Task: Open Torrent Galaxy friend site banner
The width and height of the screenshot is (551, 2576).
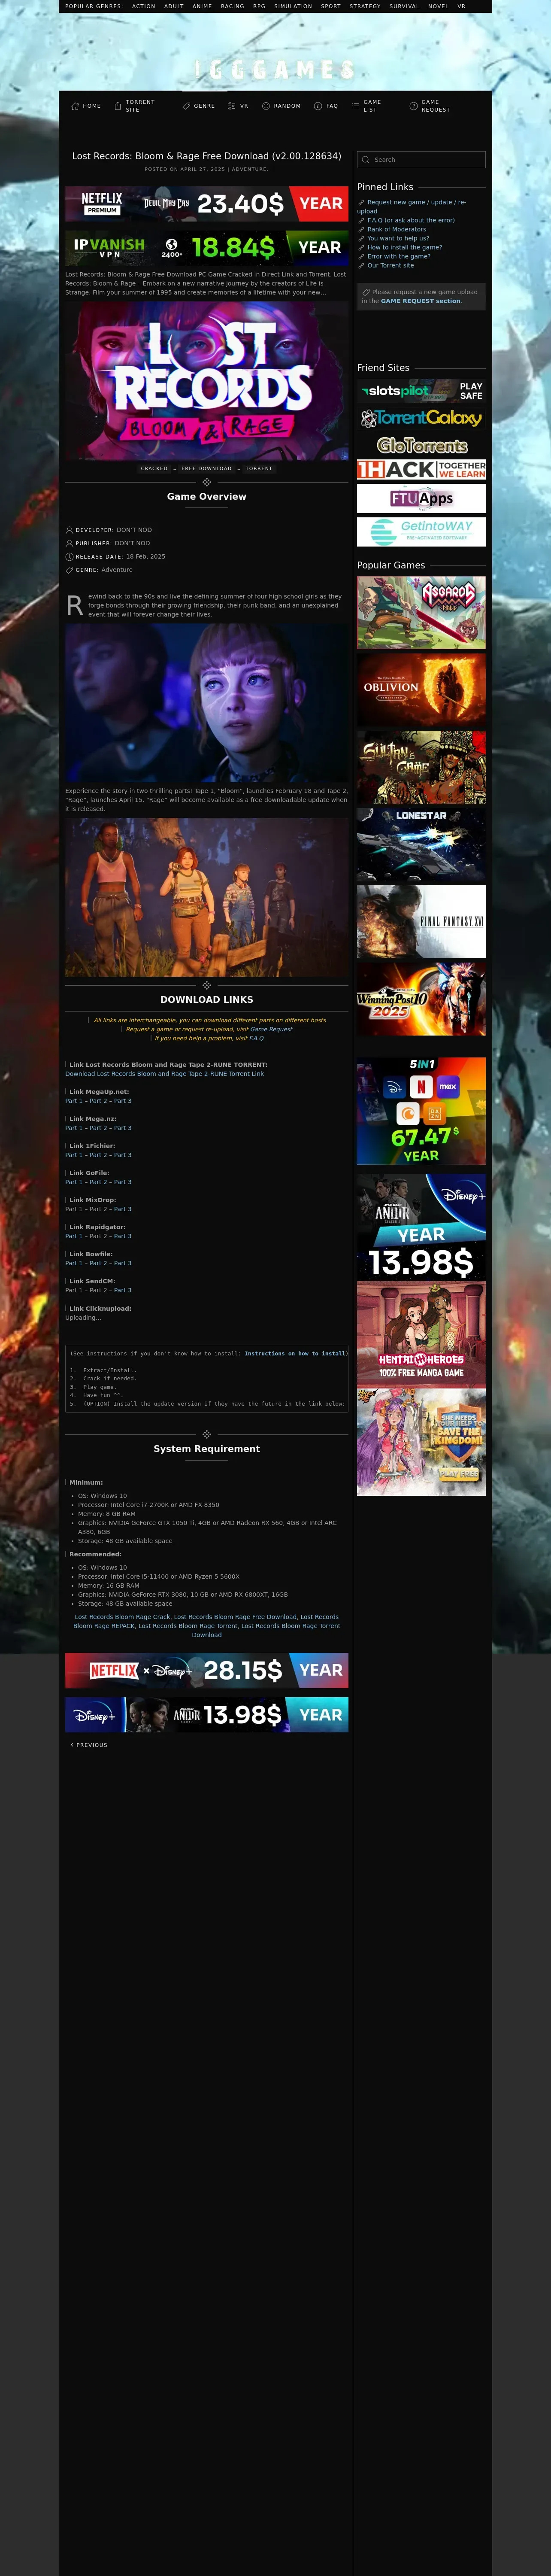Action: 421,418
